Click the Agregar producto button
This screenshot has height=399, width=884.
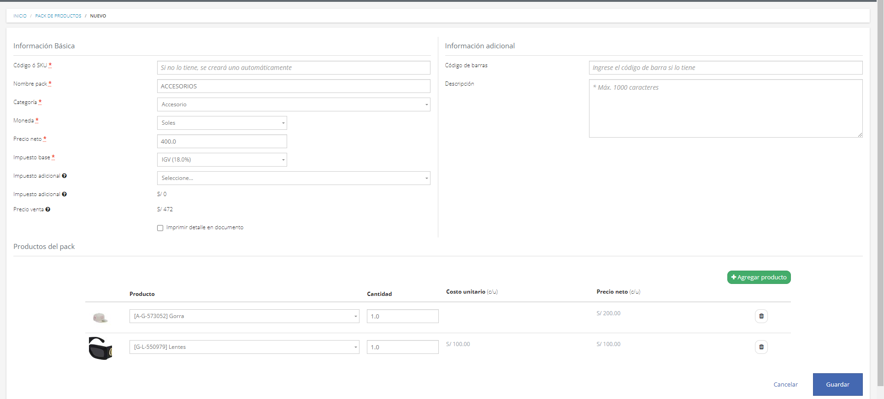click(759, 278)
